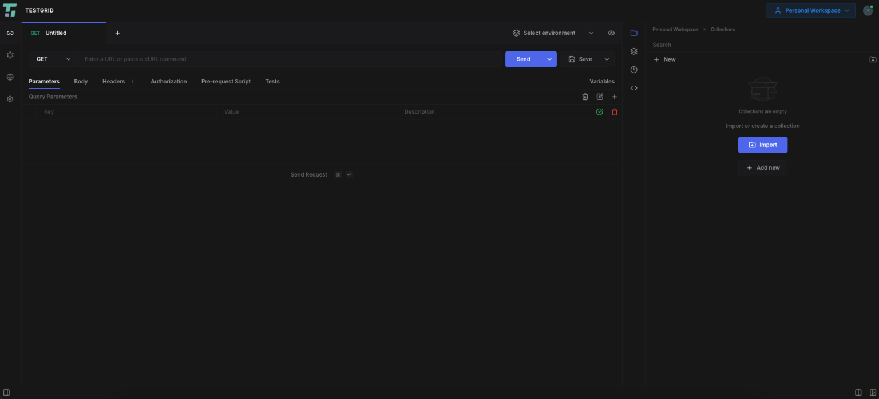Image resolution: width=879 pixels, height=399 pixels.
Task: Focus the parameter Value field
Action: (307, 112)
